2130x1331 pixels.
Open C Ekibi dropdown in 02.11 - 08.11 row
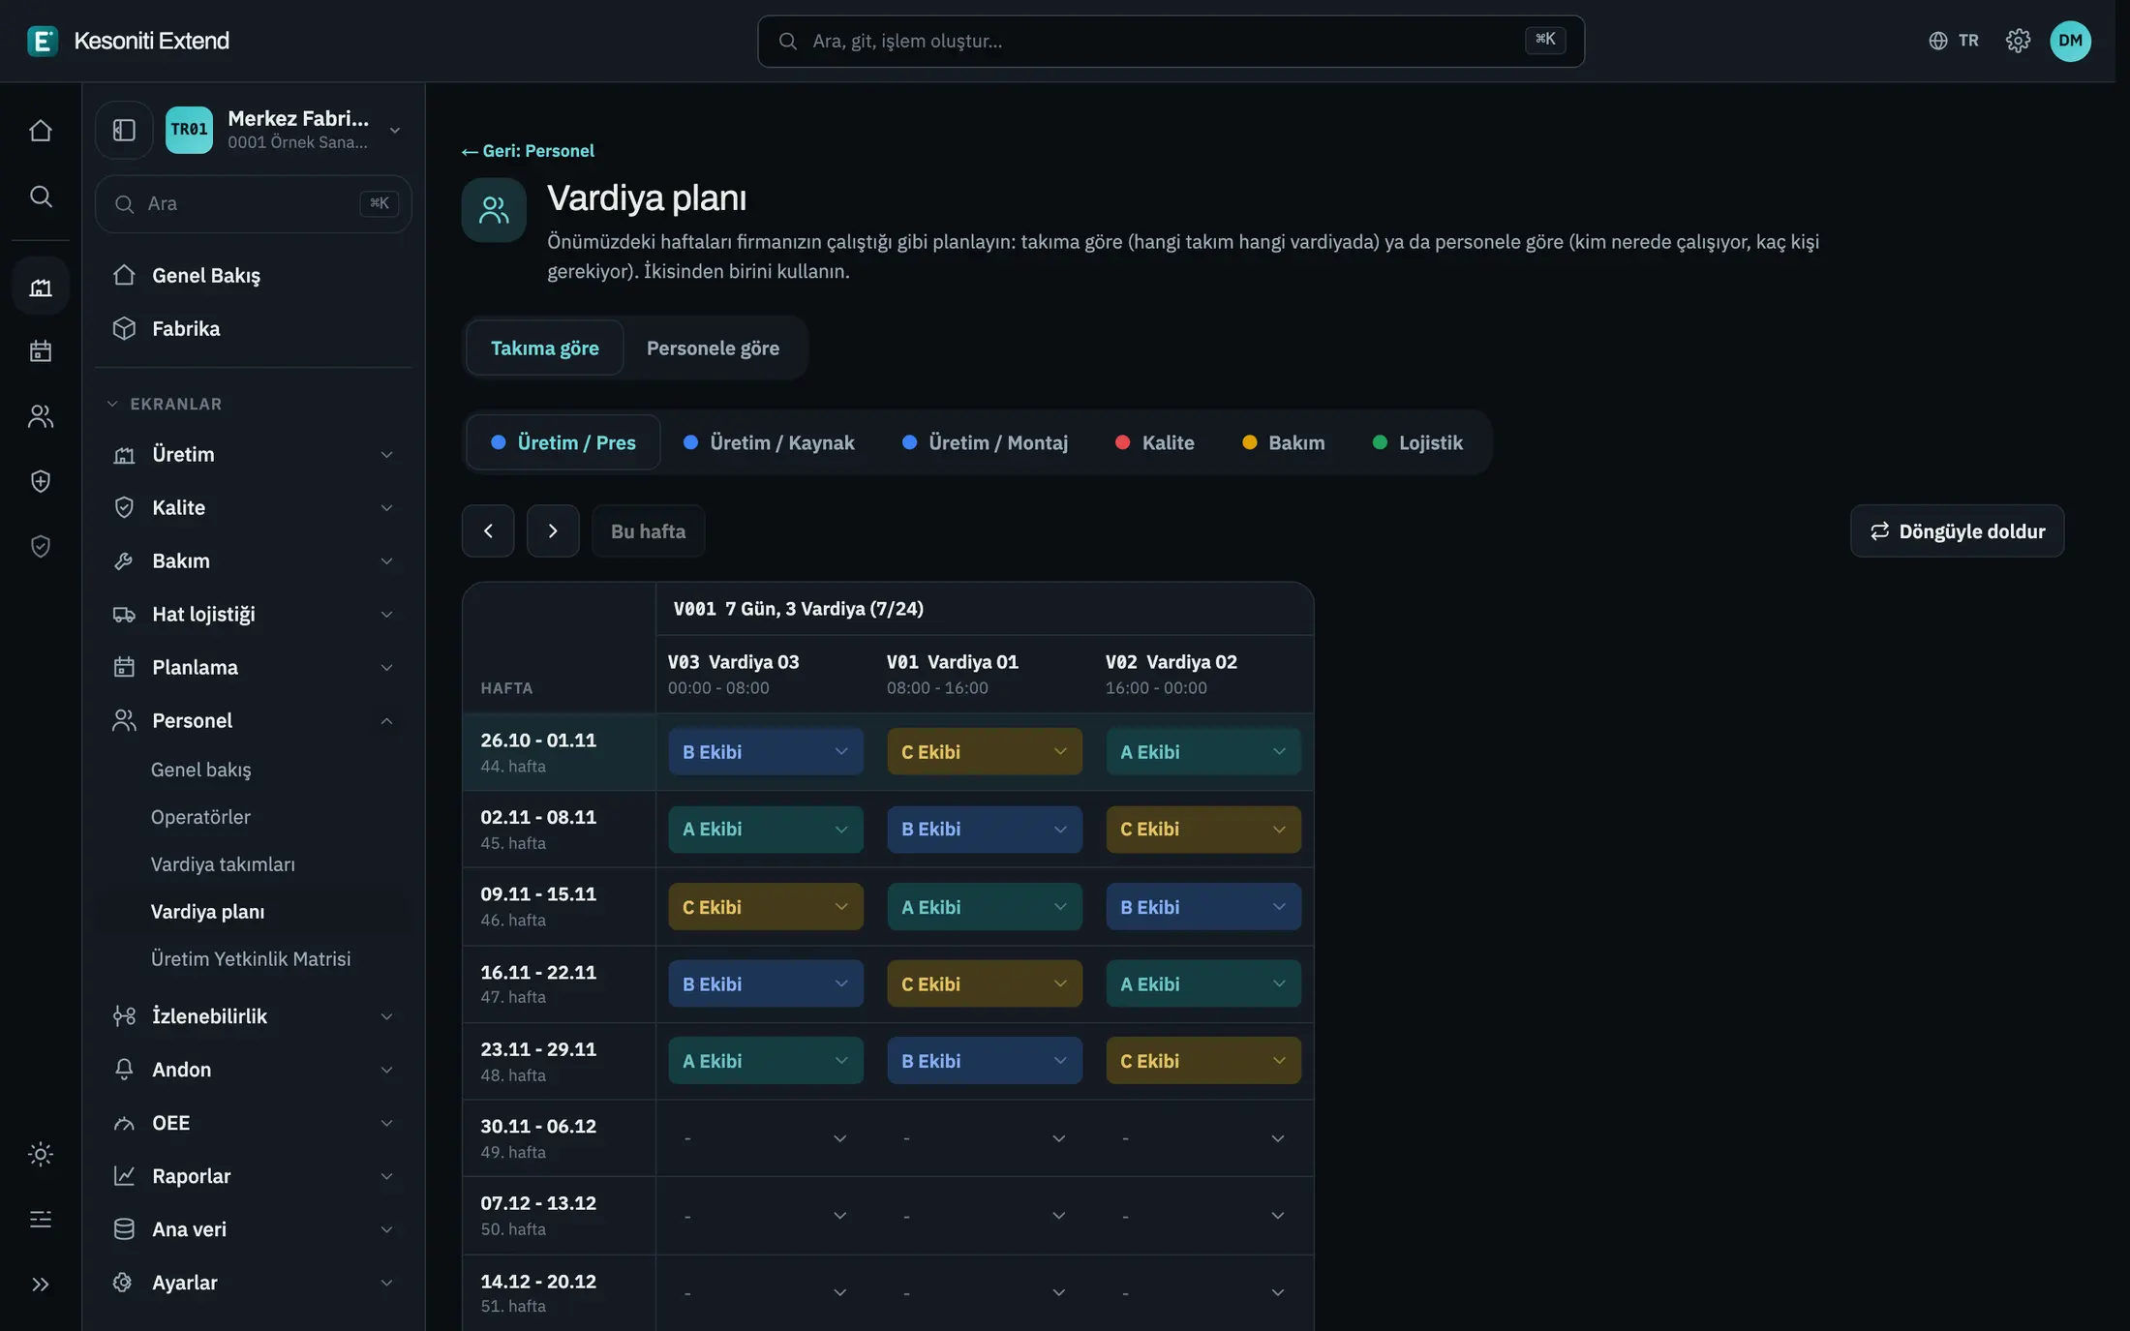(1202, 829)
